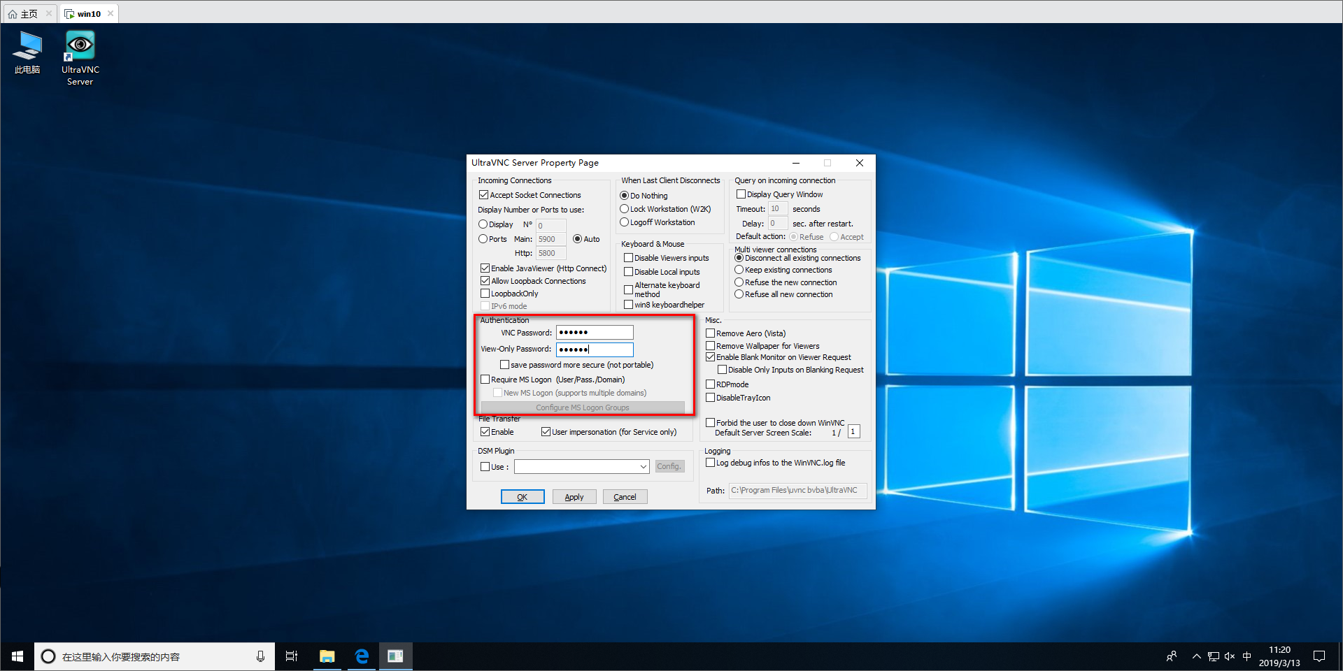Toggle Allow Loopback Connections
The image size is (1343, 671).
(485, 281)
